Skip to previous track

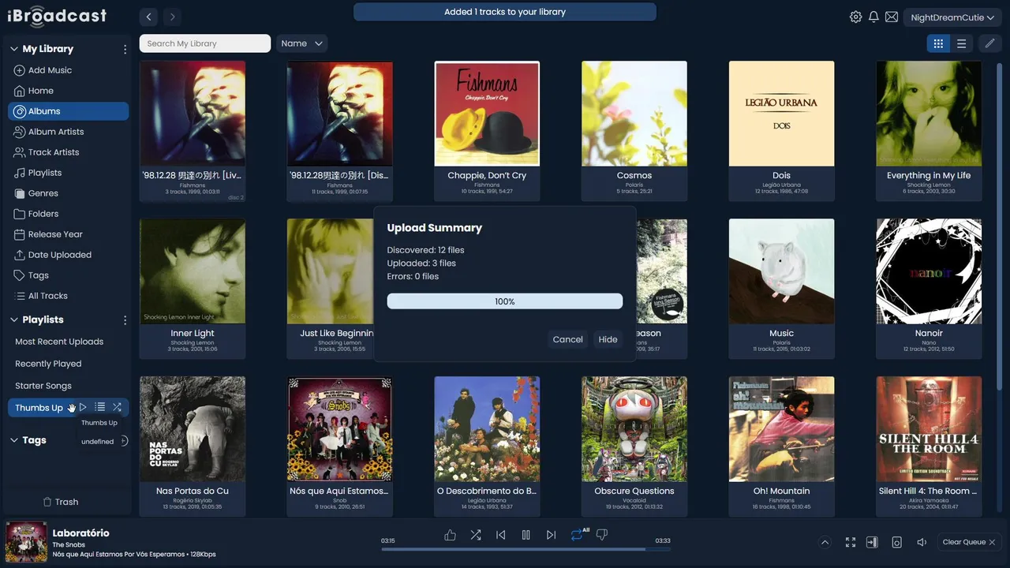pos(501,535)
